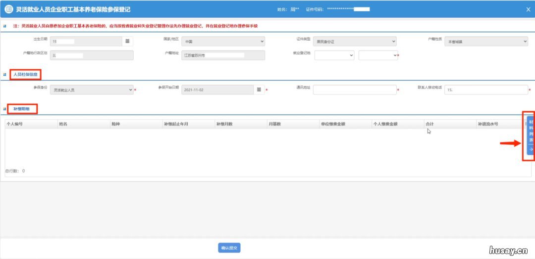
Task: Expand the 参保身份 dropdown showing 灵活就业人员
Action: point(92,90)
